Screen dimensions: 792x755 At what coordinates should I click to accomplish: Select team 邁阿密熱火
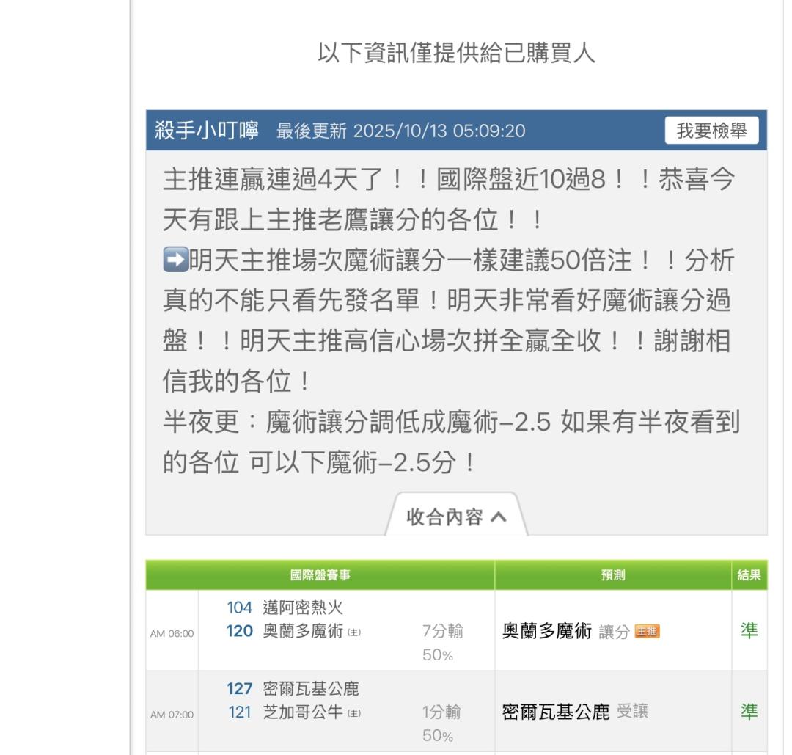[303, 608]
